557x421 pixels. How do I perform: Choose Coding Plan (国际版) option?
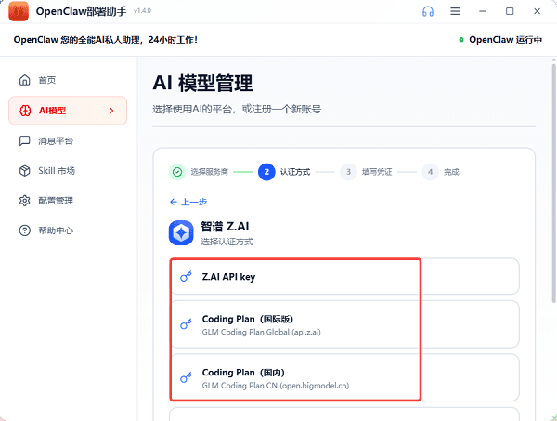(x=344, y=324)
